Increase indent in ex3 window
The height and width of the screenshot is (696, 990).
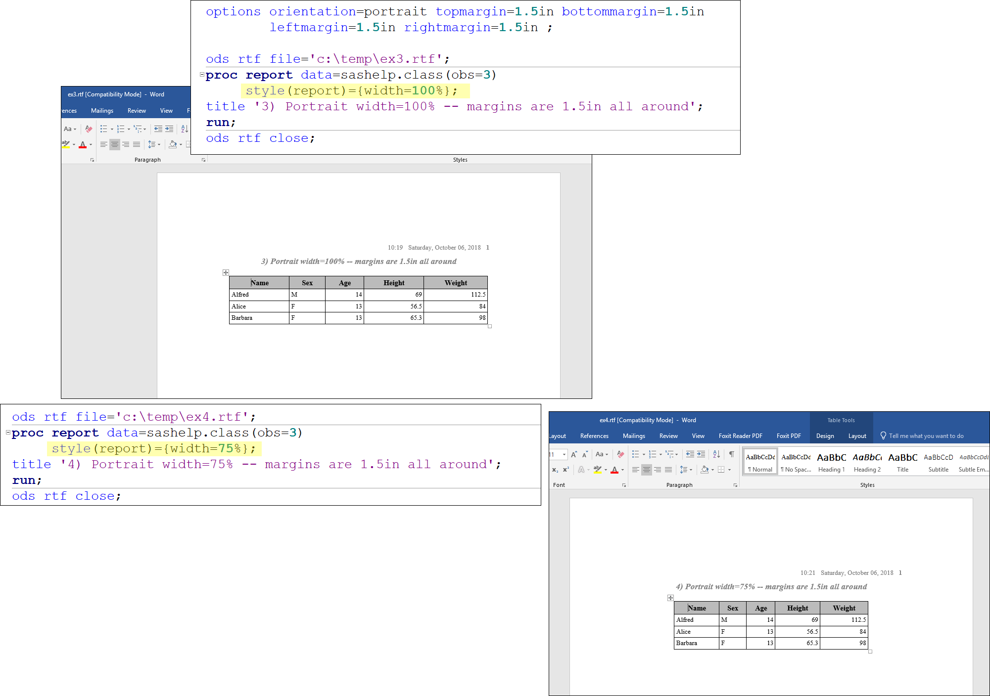pyautogui.click(x=169, y=129)
